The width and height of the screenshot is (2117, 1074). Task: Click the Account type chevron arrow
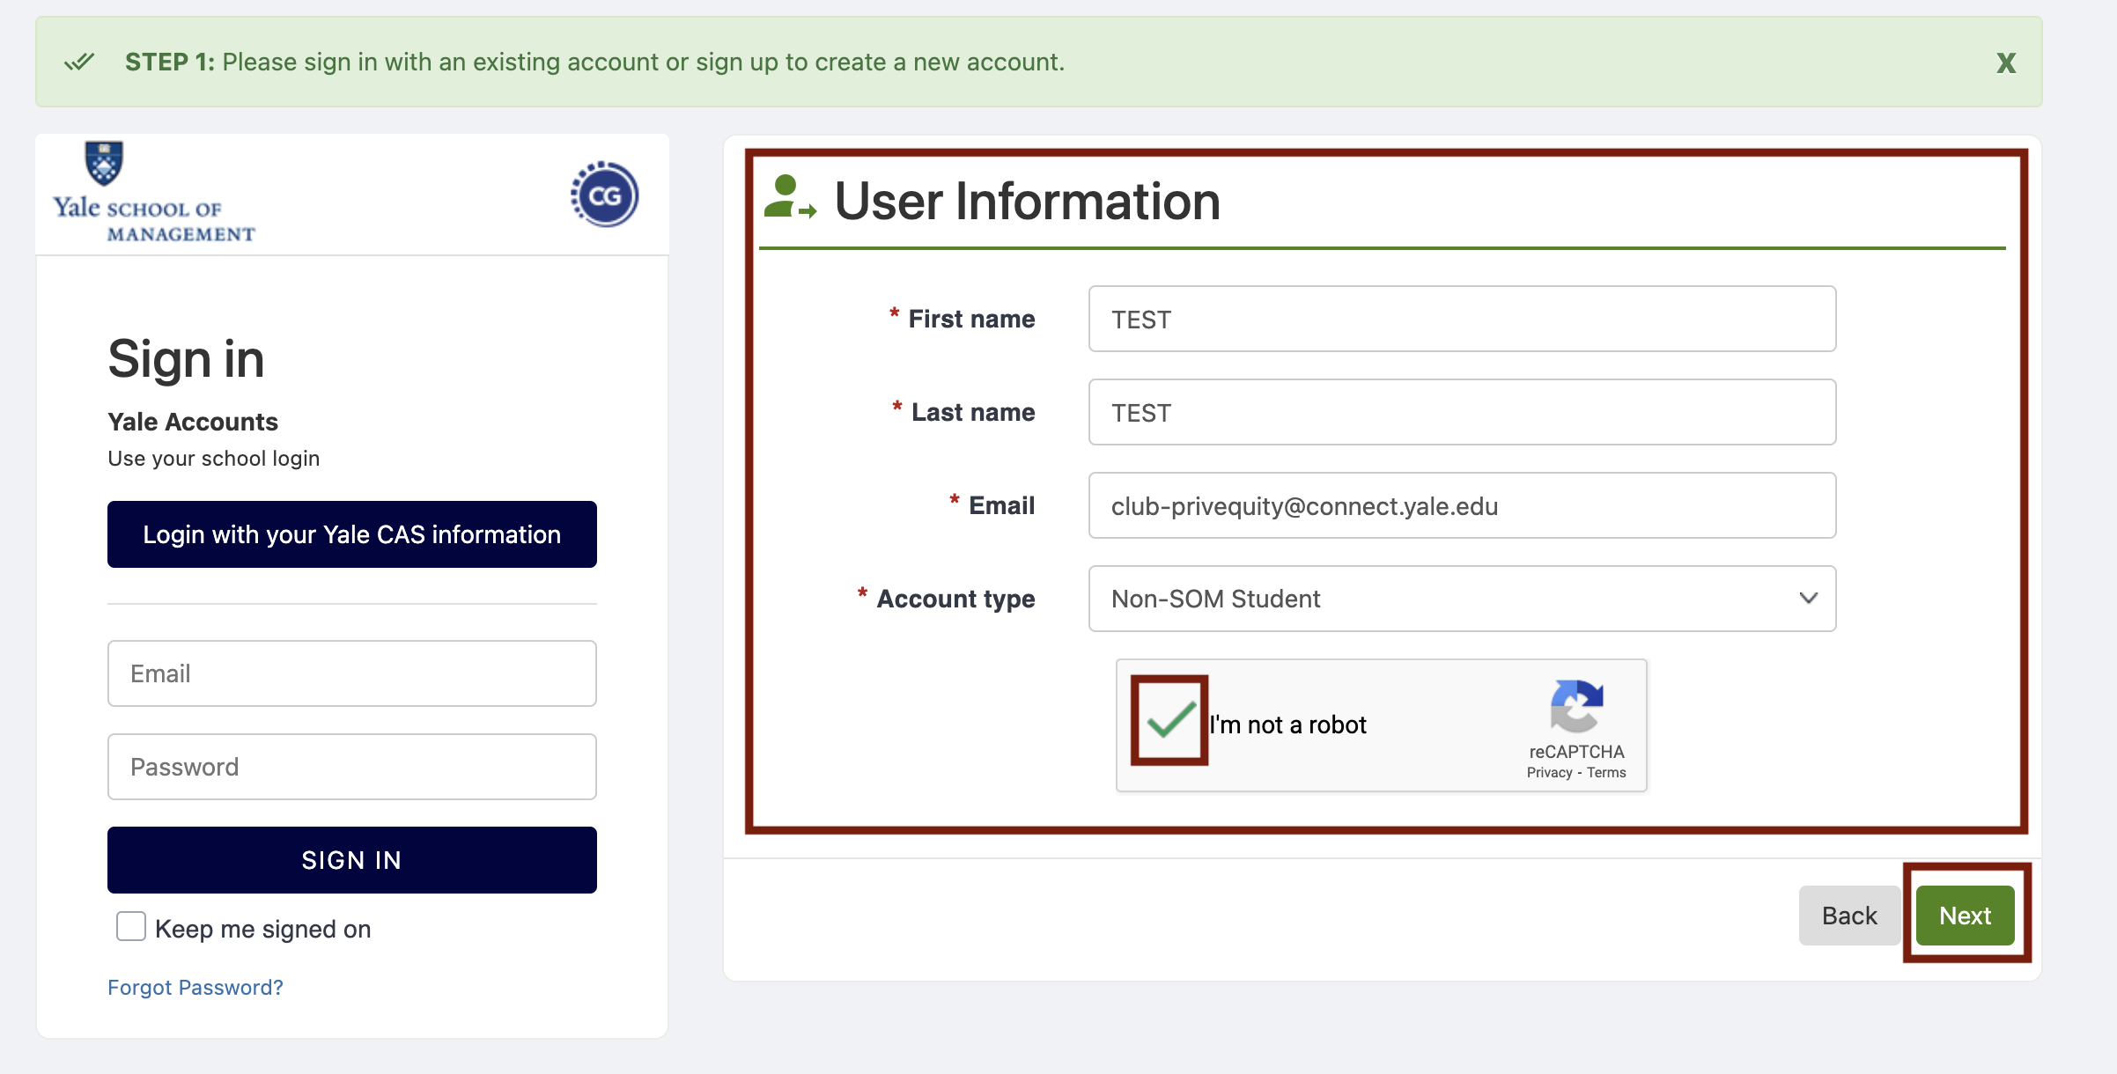tap(1808, 599)
